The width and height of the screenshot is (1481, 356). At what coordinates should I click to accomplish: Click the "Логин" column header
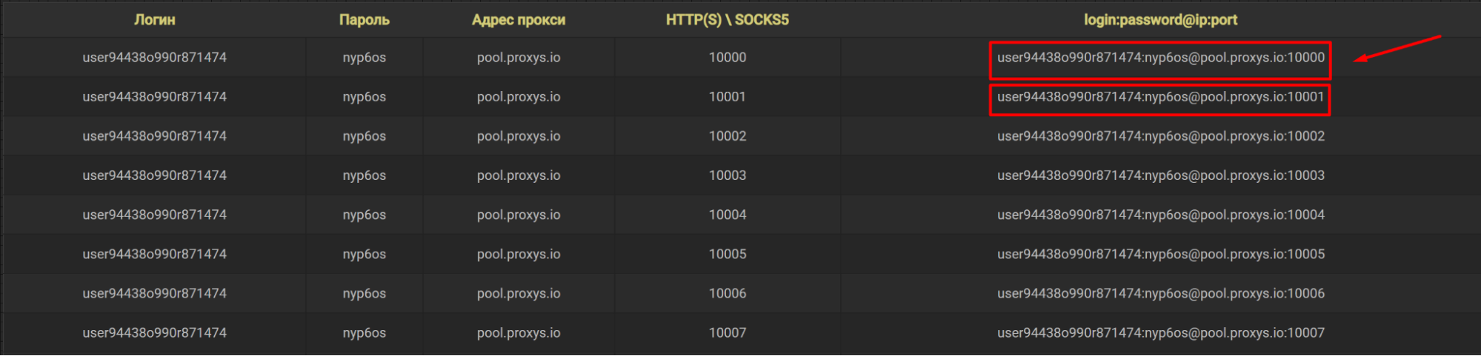[154, 20]
